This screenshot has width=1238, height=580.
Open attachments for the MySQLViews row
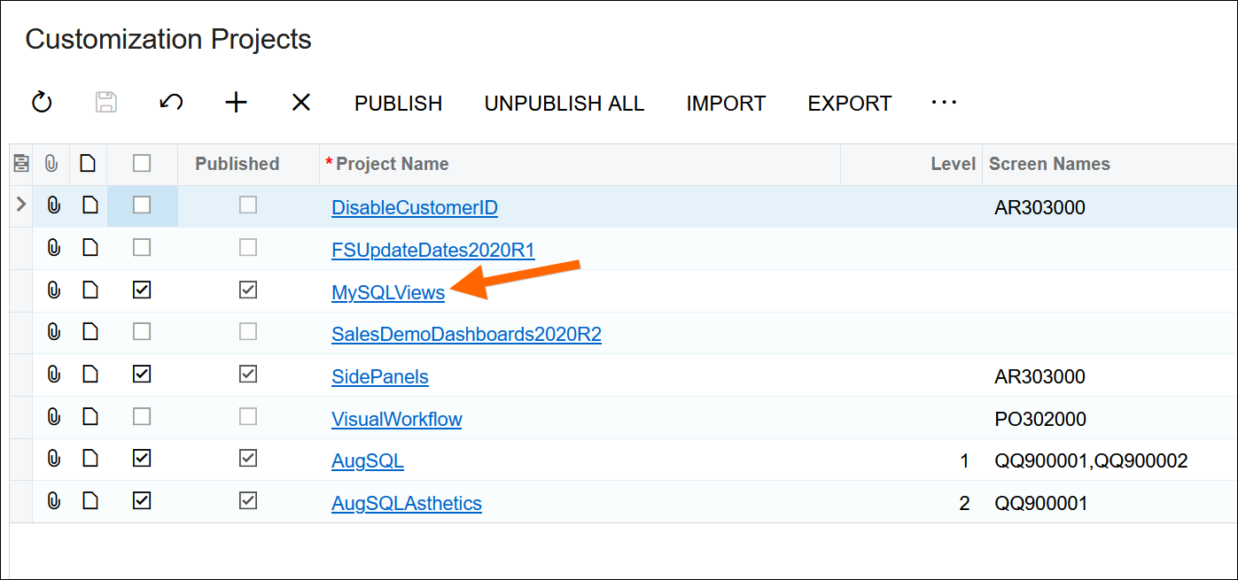[x=53, y=290]
